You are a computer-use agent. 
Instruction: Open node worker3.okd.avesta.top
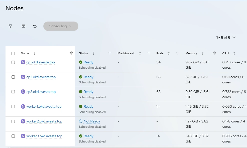pyautogui.click(x=44, y=136)
